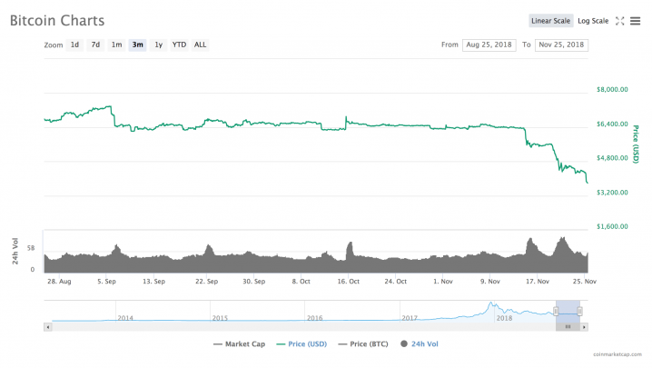Screen dimensions: 652x368
Task: Select the 3m zoom range
Action: (137, 45)
